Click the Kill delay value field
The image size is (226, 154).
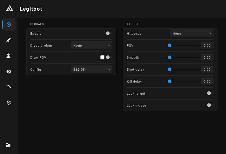[207, 81]
